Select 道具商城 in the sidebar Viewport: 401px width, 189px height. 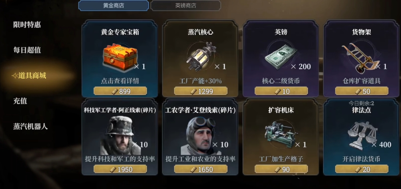tap(29, 76)
